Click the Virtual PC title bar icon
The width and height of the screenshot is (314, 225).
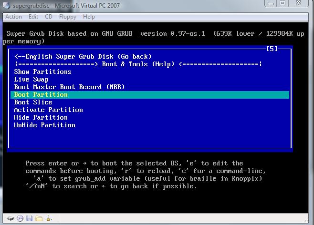[6, 5]
